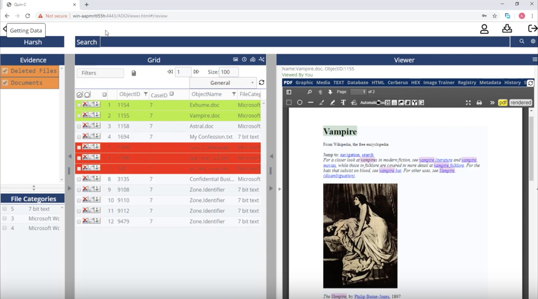Click the Grid map view icon
This screenshot has height=299, width=538.
pos(253,60)
